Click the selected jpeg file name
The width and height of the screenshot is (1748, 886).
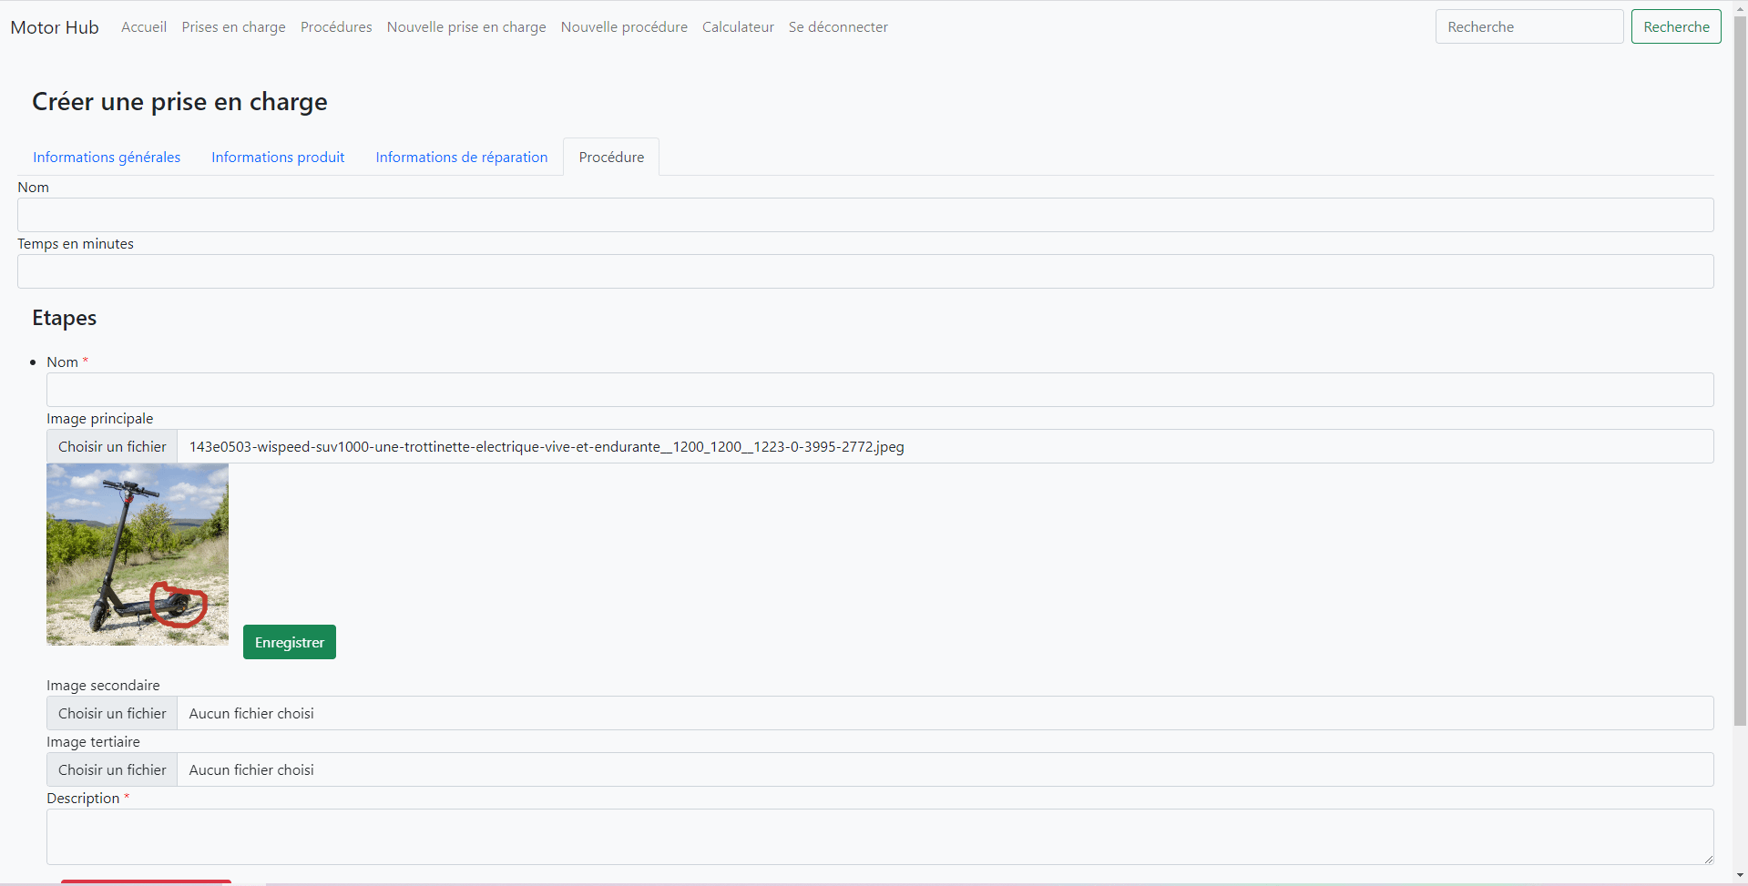coord(547,446)
